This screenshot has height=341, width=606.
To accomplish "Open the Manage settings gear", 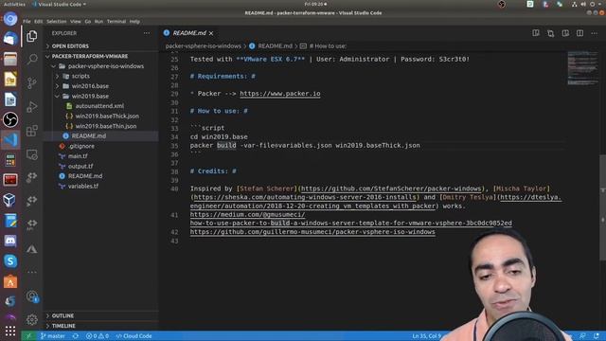I will click(x=32, y=319).
